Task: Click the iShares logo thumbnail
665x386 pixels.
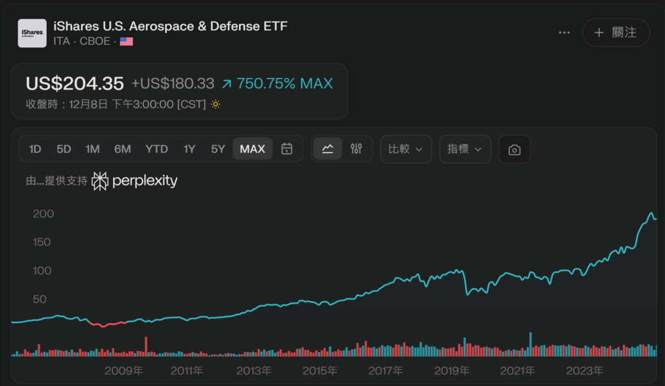Action: [x=32, y=33]
